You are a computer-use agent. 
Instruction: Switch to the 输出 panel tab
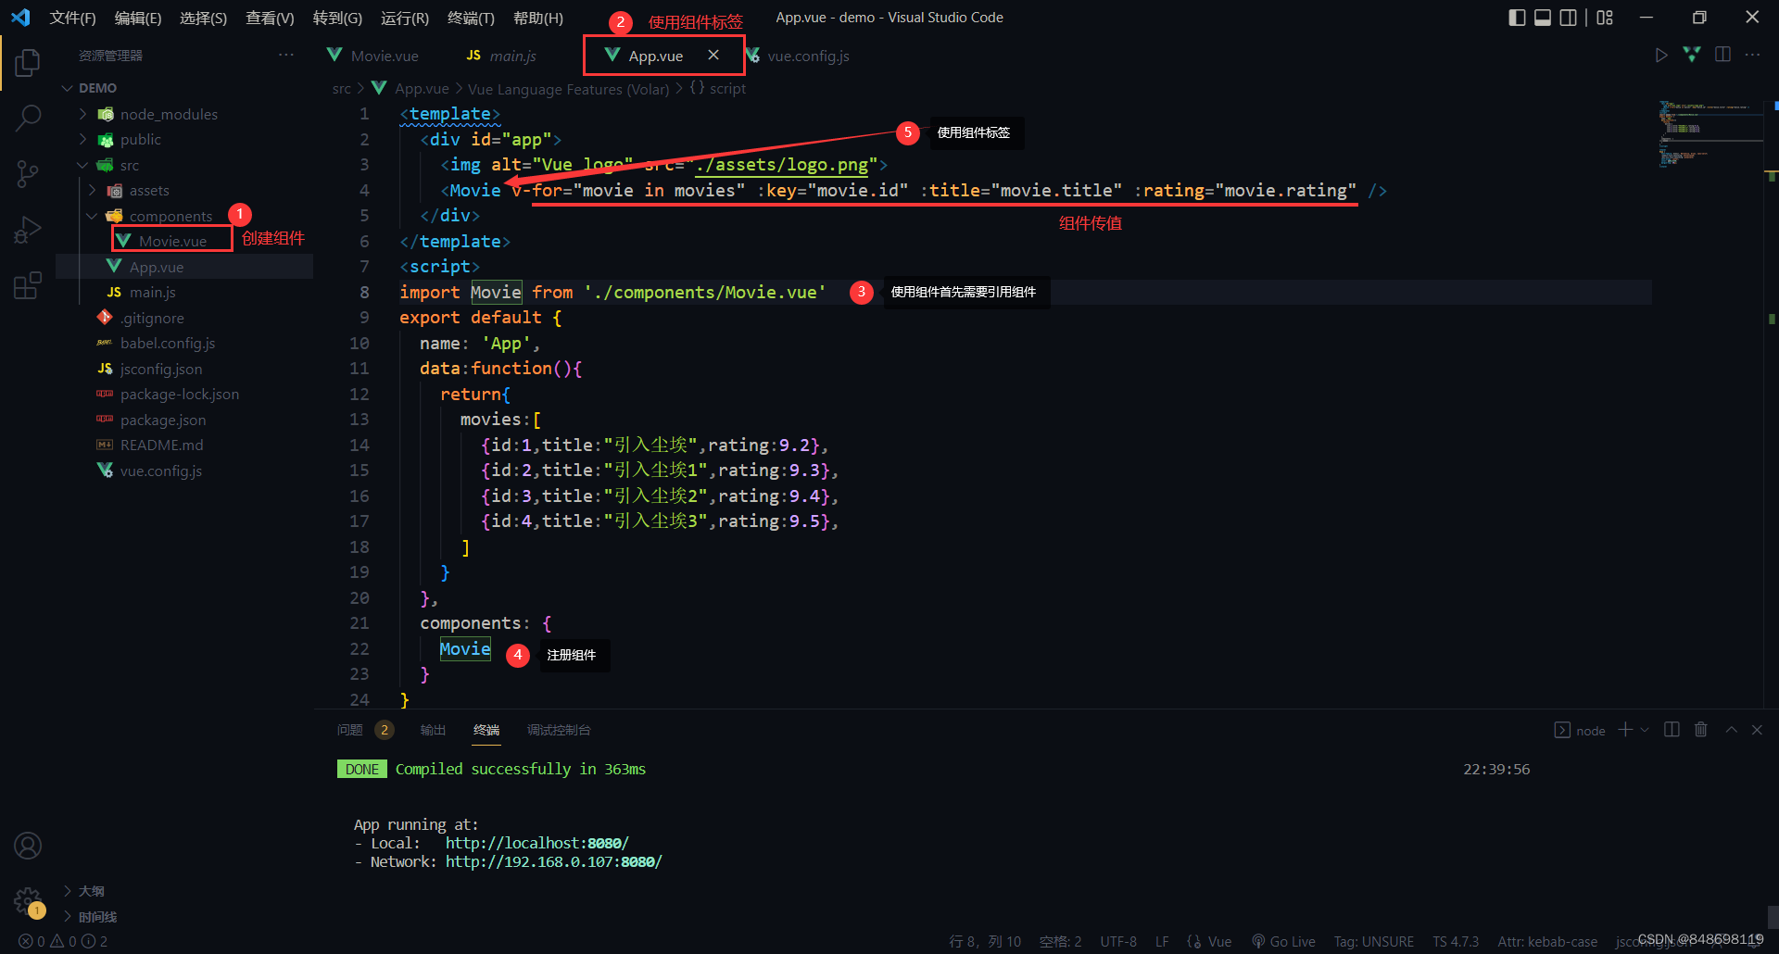point(433,730)
